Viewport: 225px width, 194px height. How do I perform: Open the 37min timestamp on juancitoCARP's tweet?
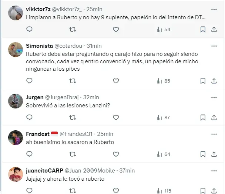point(127,171)
